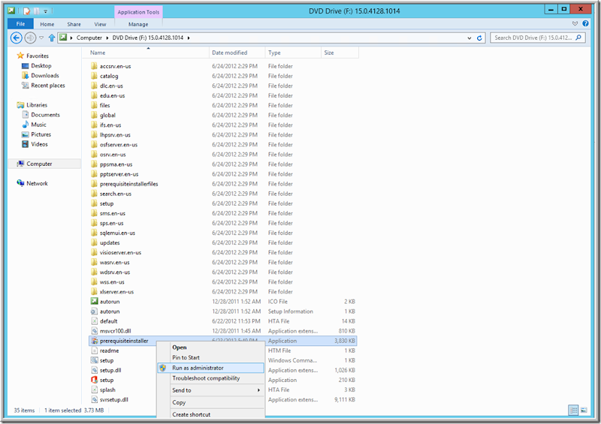Click the Properties quick access icon
The image size is (601, 424).
[x=26, y=11]
